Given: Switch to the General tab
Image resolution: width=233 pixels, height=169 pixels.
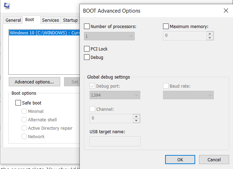Looking at the screenshot, I should 13,20.
